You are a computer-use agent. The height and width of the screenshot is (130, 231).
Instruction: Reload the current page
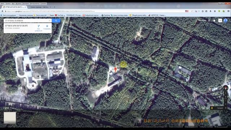[192, 11]
